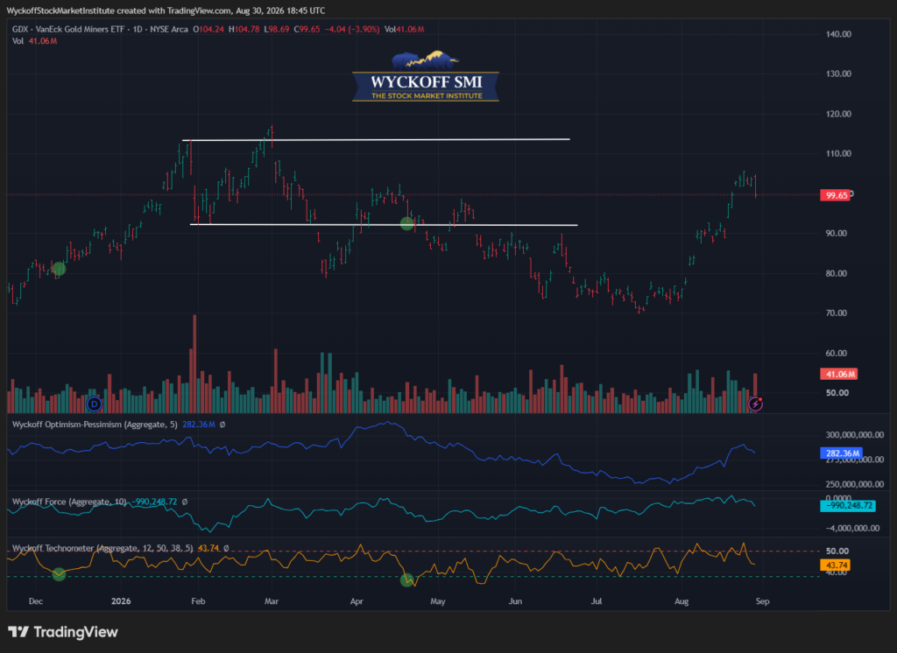Click the 'Feb' time axis label
Viewport: 897px width, 653px height.
click(198, 601)
